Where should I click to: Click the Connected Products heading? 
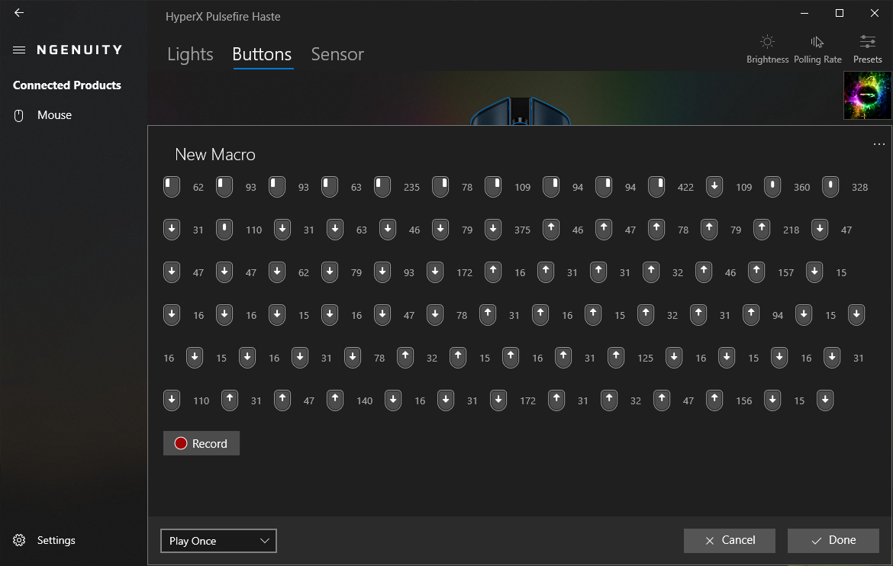point(66,85)
